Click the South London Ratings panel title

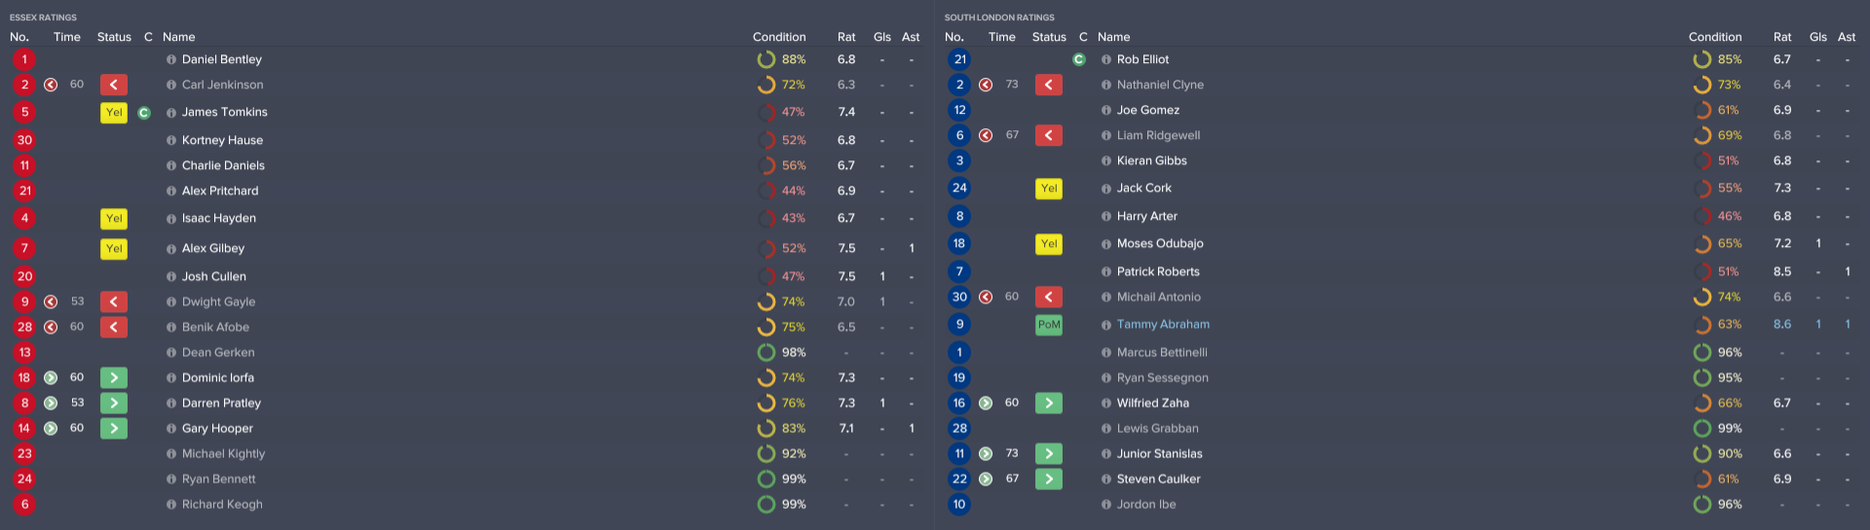[x=999, y=18]
